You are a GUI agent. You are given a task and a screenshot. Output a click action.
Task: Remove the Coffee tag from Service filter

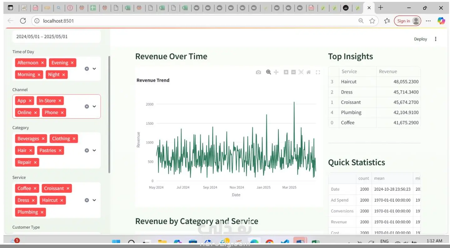coord(35,188)
